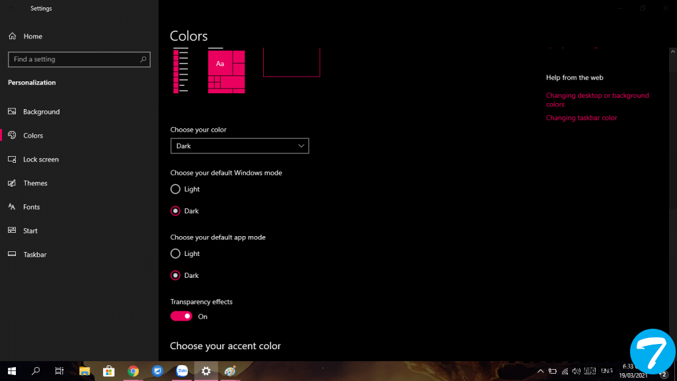Image resolution: width=677 pixels, height=381 pixels.
Task: Show hidden icons in system tray
Action: [541, 371]
